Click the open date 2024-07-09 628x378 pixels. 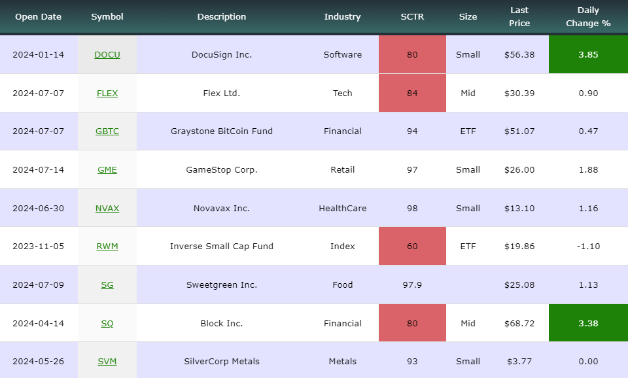[x=39, y=284]
